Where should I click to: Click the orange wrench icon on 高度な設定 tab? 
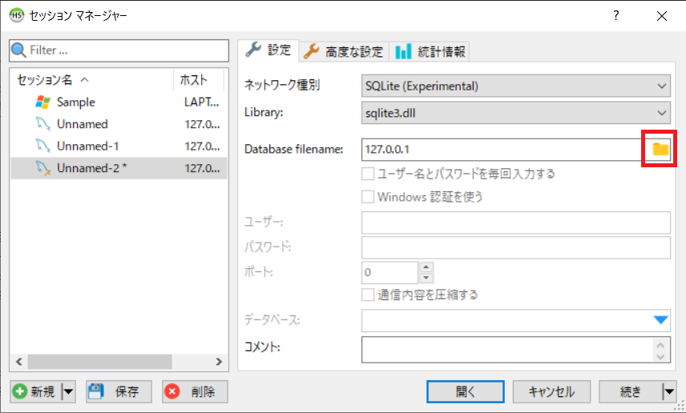pyautogui.click(x=311, y=51)
